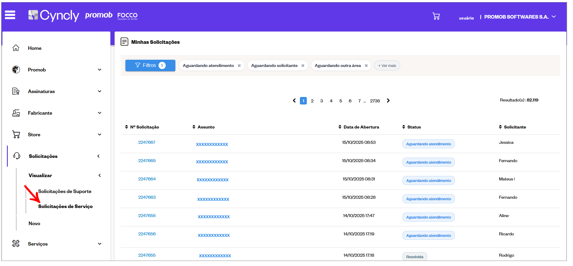Open the PROMOB SOFTWARES S.A. account dropdown
573x266 pixels.
pyautogui.click(x=554, y=17)
